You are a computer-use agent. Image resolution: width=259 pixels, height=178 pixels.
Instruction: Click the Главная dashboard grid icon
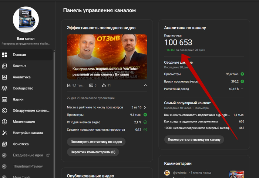click(x=4, y=55)
